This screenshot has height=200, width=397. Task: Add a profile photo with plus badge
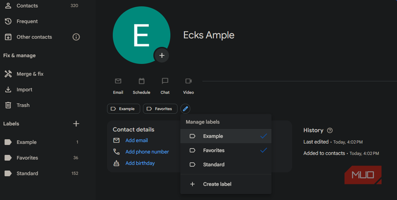162,55
